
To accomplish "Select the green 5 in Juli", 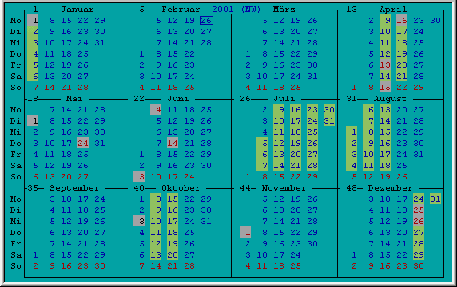I will coord(262,143).
